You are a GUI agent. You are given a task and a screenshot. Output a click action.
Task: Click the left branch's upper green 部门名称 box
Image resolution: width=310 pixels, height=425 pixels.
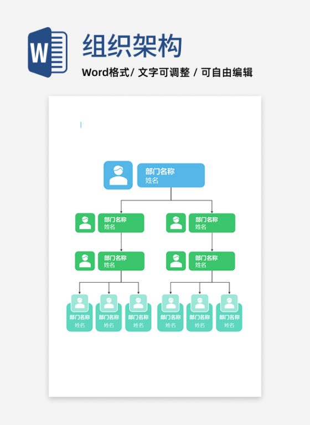121,223
